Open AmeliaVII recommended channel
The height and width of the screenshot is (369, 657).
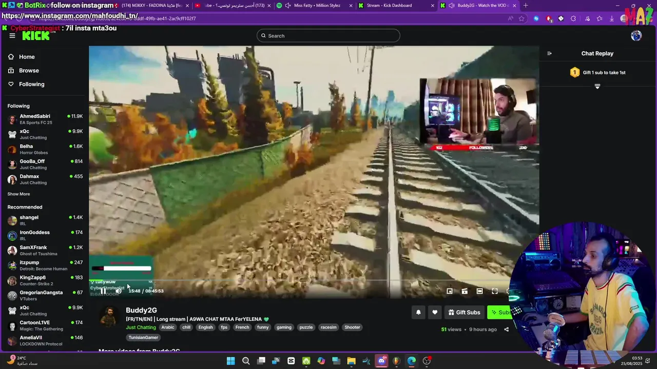tap(45, 341)
